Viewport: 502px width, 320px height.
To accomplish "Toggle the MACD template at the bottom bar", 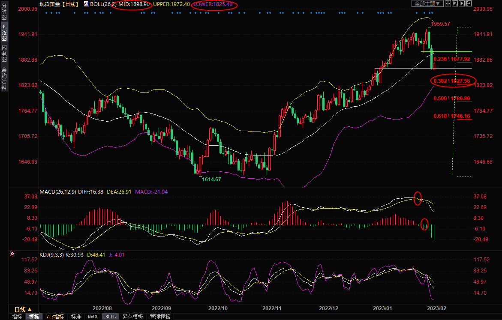I will coord(93,317).
